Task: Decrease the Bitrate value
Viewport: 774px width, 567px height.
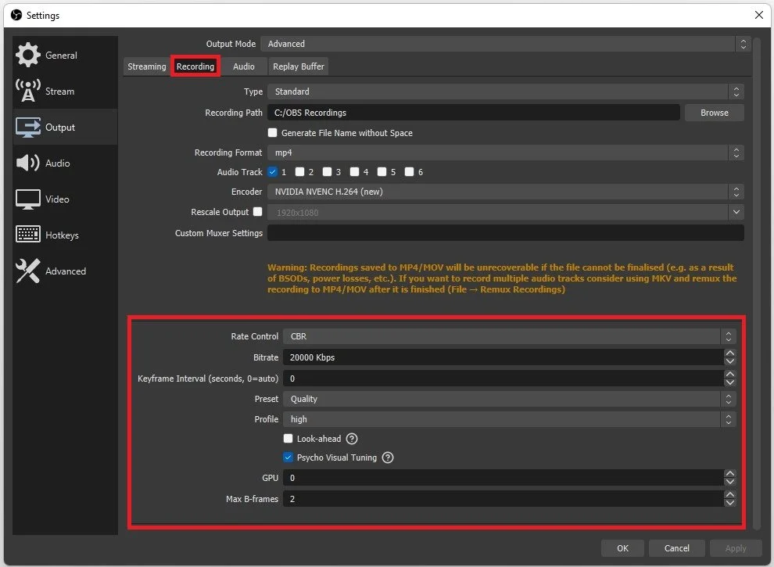Action: pyautogui.click(x=730, y=361)
